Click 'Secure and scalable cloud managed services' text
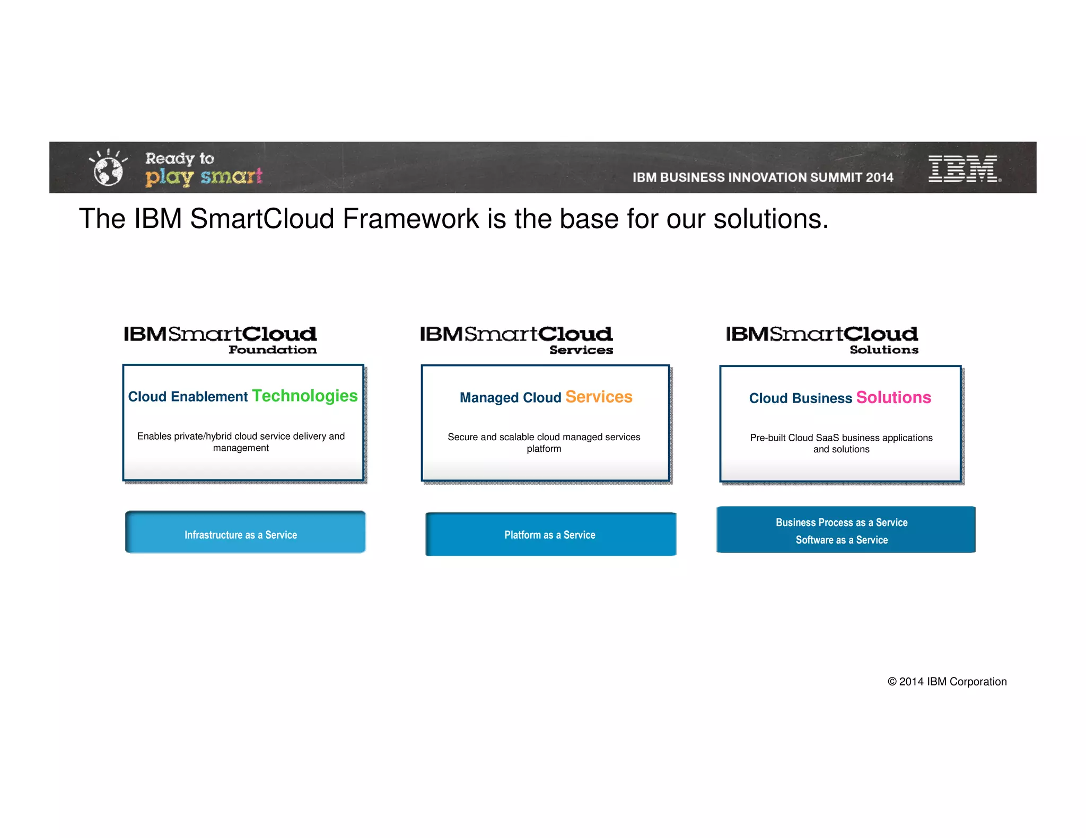1086x838 pixels. point(544,443)
